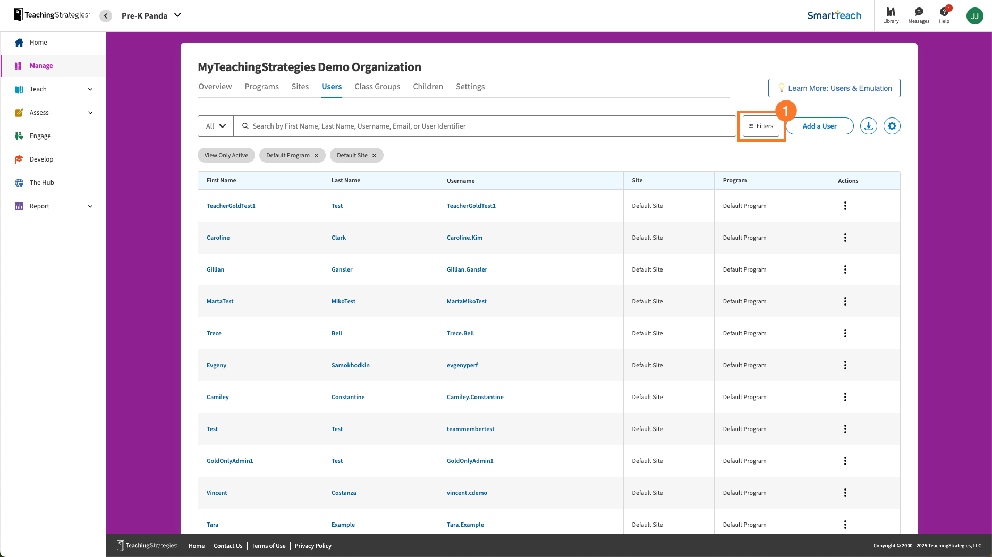Click the JJ profile avatar
The image size is (992, 557).
[x=975, y=15]
